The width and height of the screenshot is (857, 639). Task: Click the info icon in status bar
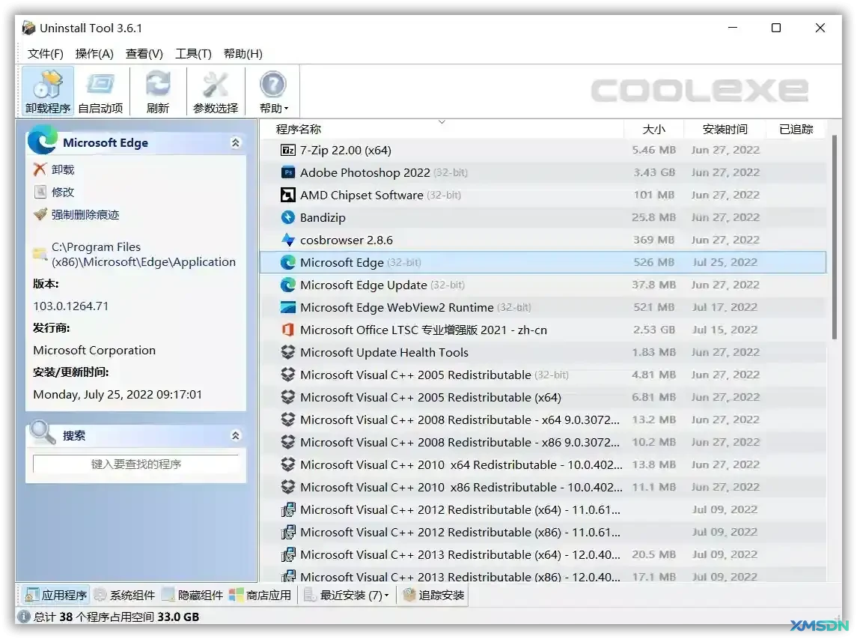tap(23, 617)
